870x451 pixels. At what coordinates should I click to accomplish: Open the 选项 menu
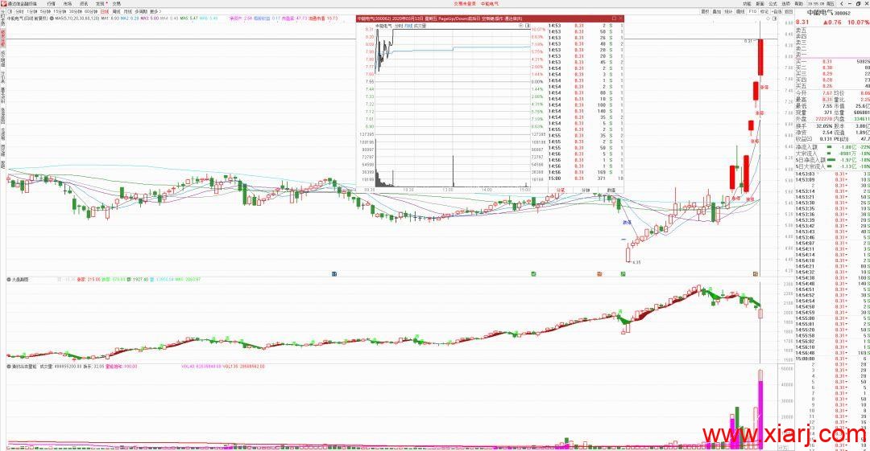(x=785, y=4)
